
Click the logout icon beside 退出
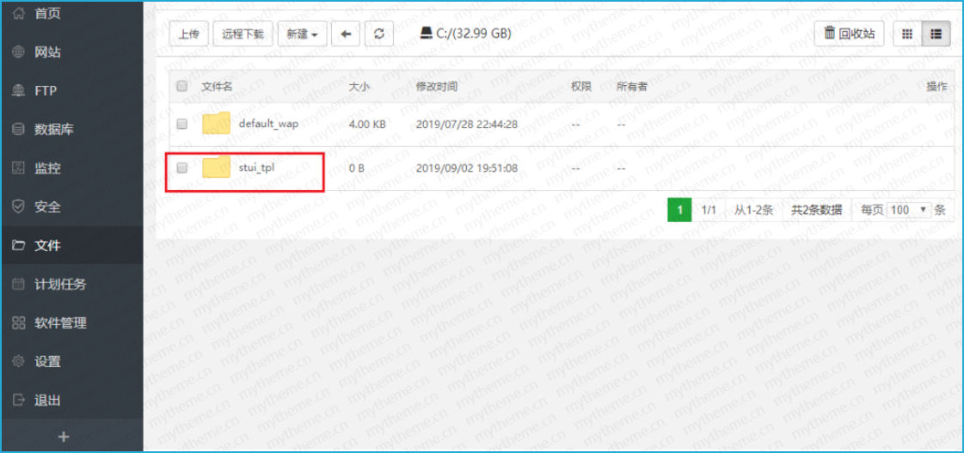coord(18,401)
